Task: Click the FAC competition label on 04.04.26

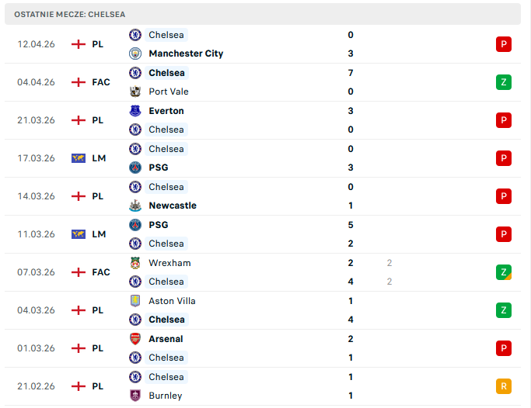Action: (101, 82)
